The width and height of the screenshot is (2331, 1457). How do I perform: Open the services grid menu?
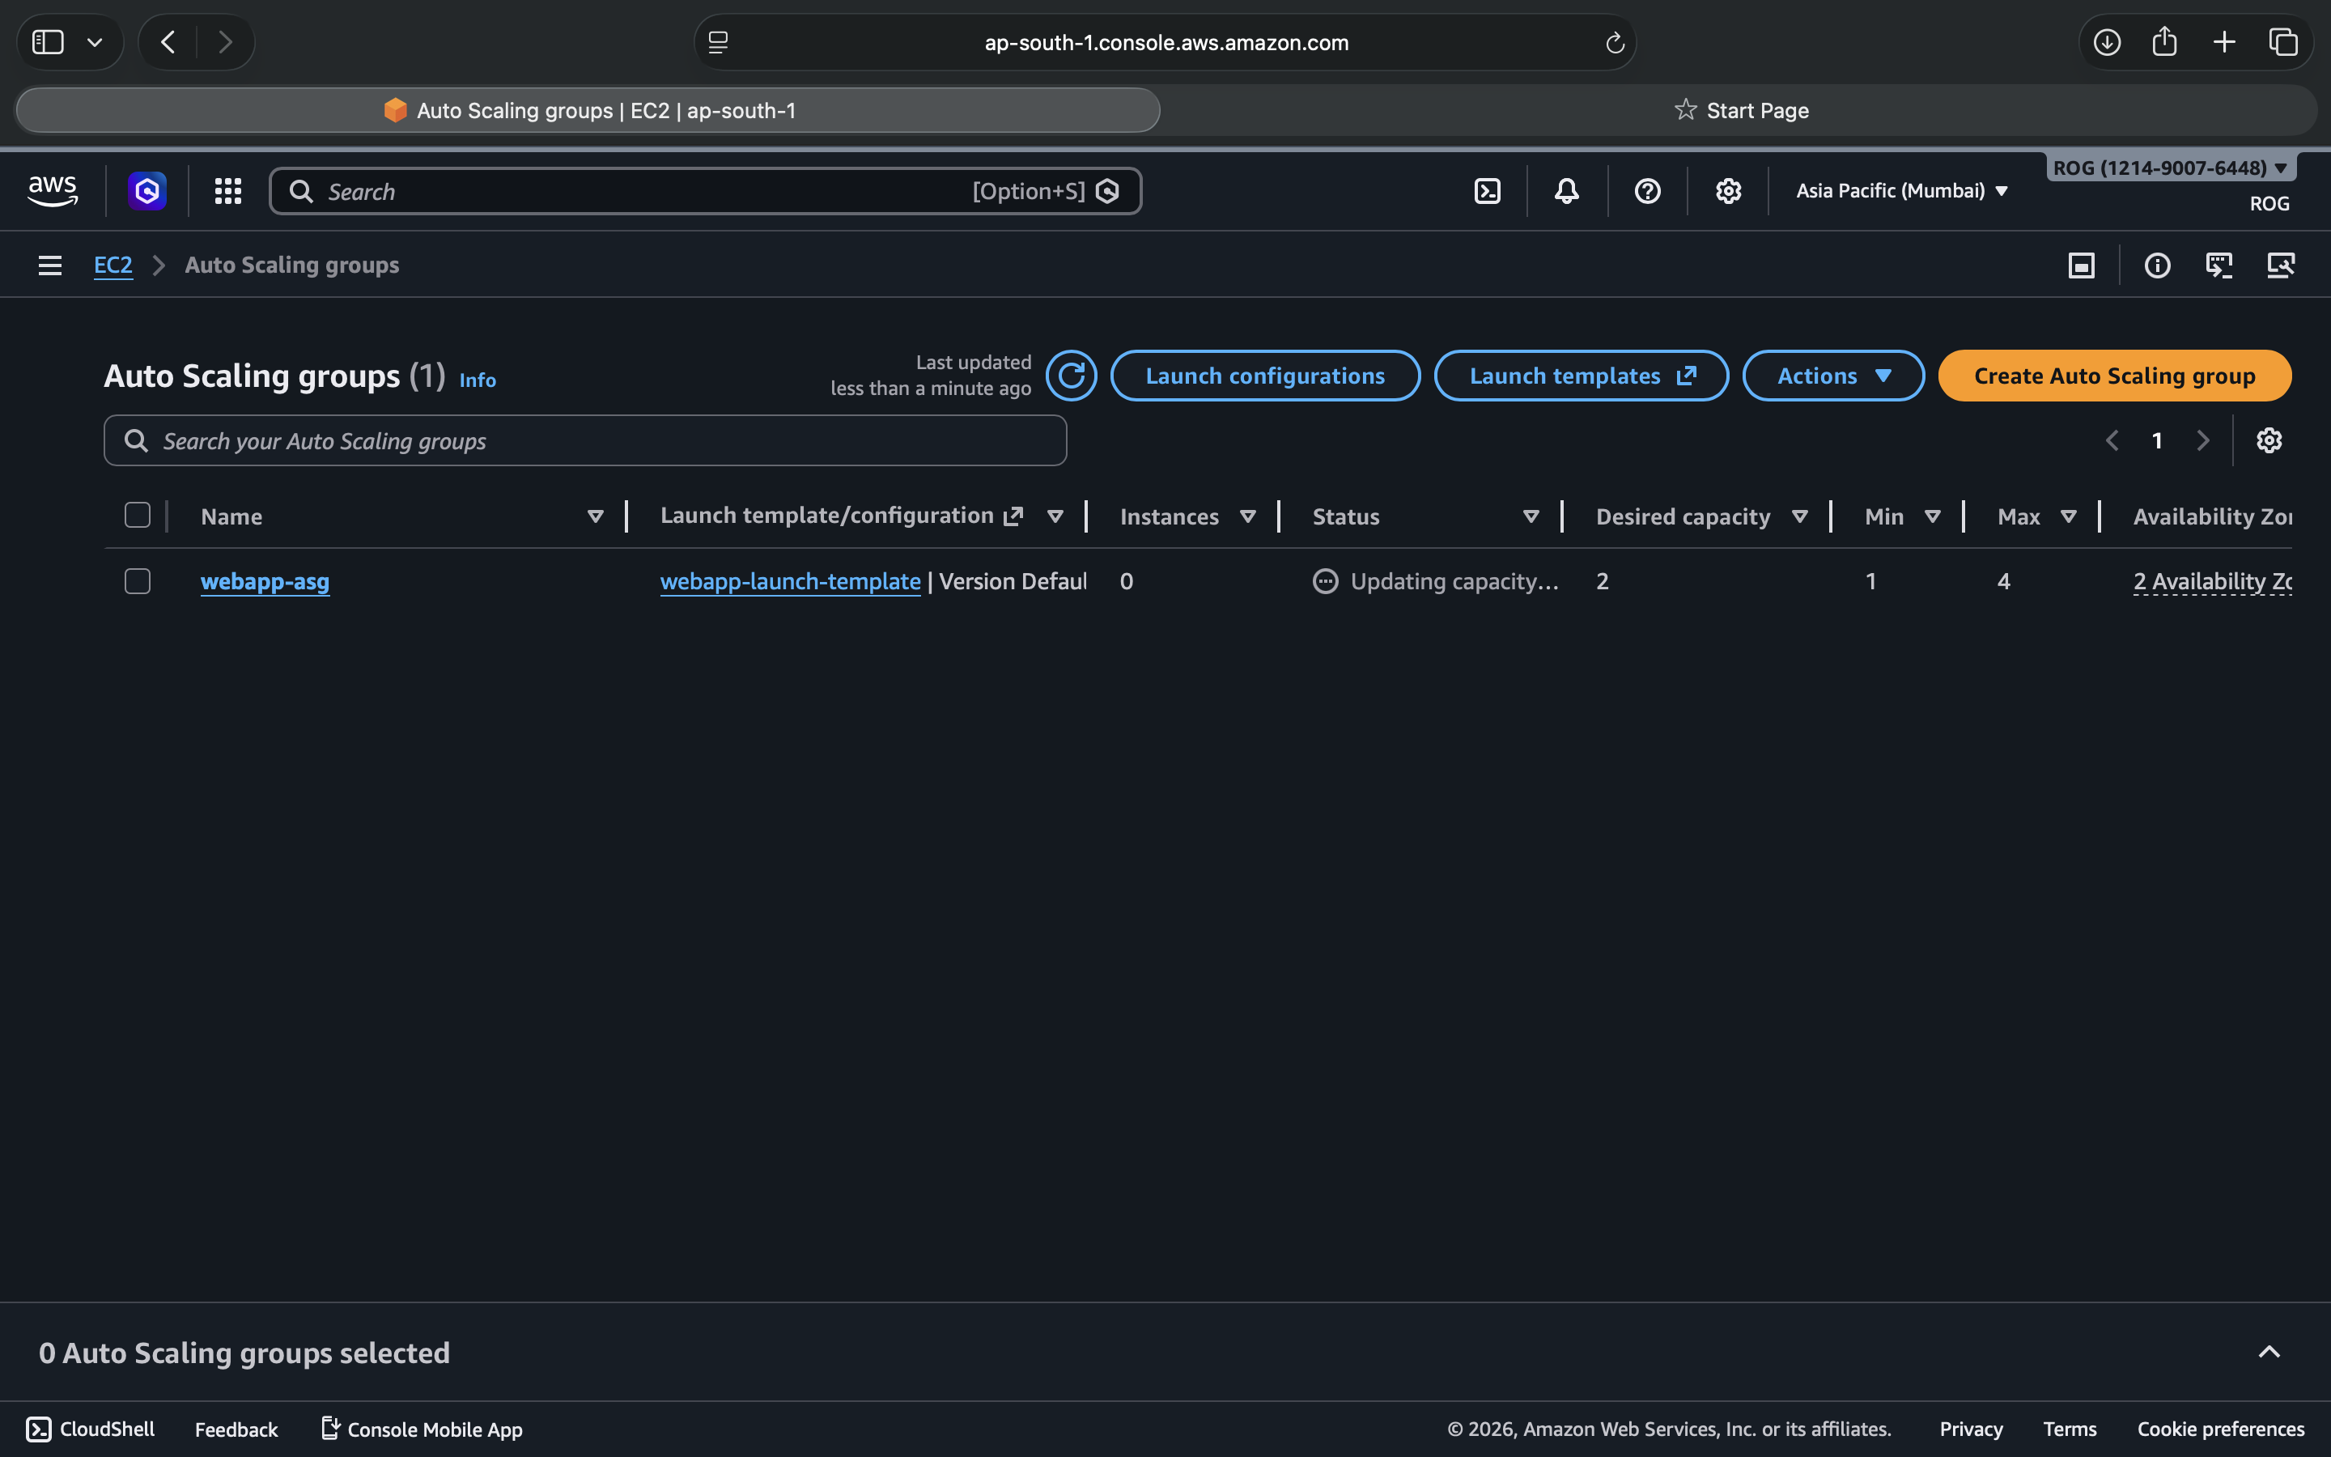(228, 191)
